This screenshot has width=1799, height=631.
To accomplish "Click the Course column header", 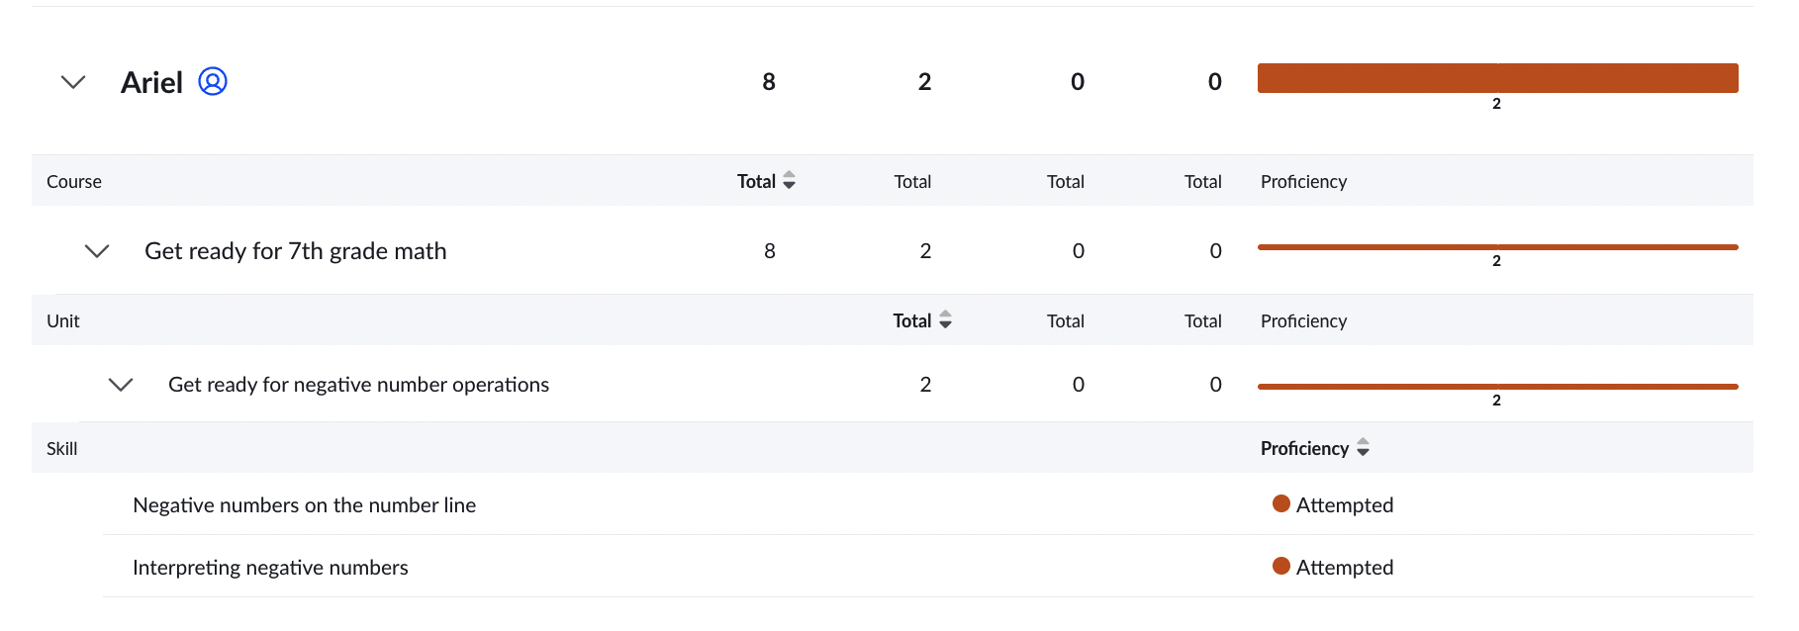I will click(x=74, y=182).
